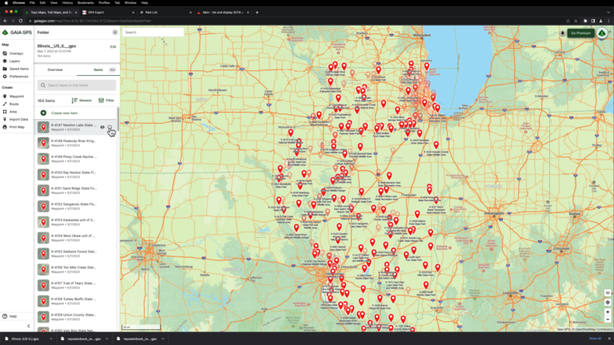
Task: Click the Go Premium button
Action: coord(580,33)
